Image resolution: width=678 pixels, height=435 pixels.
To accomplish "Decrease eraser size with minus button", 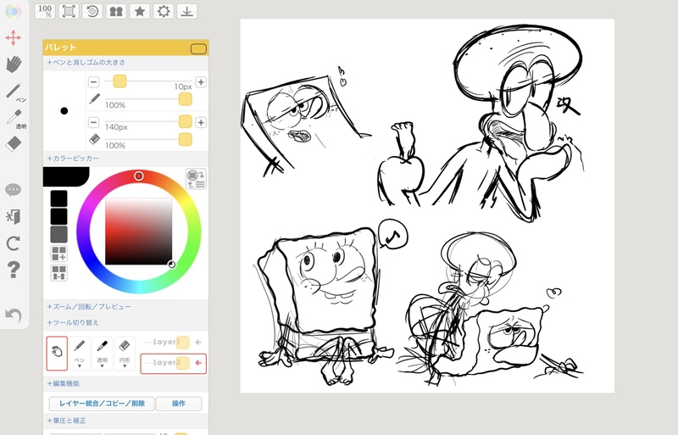I will (x=93, y=122).
